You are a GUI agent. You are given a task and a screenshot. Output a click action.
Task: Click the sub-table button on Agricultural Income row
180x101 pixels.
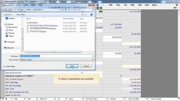[x=82, y=73]
